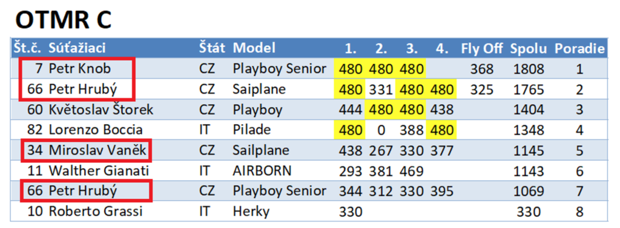620x228 pixels.
Task: Click the Fly Off column header
Action: (x=481, y=48)
